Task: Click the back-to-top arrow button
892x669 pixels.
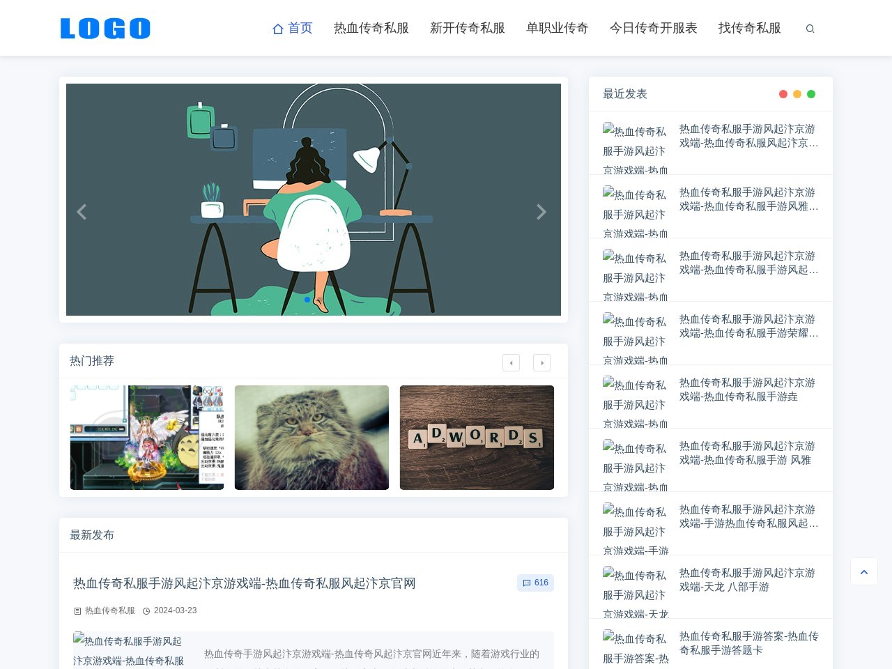Action: click(x=864, y=571)
